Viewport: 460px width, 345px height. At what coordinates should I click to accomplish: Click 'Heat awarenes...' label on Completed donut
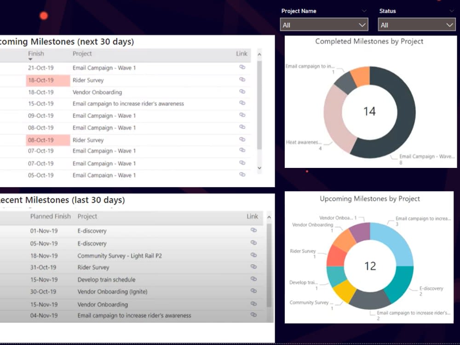point(304,142)
